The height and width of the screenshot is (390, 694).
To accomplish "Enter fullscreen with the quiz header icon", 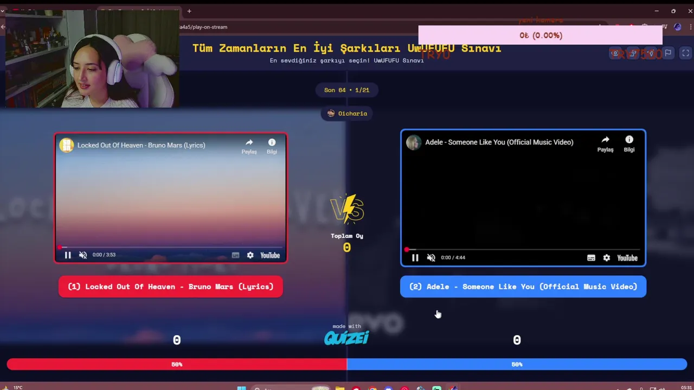I will click(x=686, y=53).
